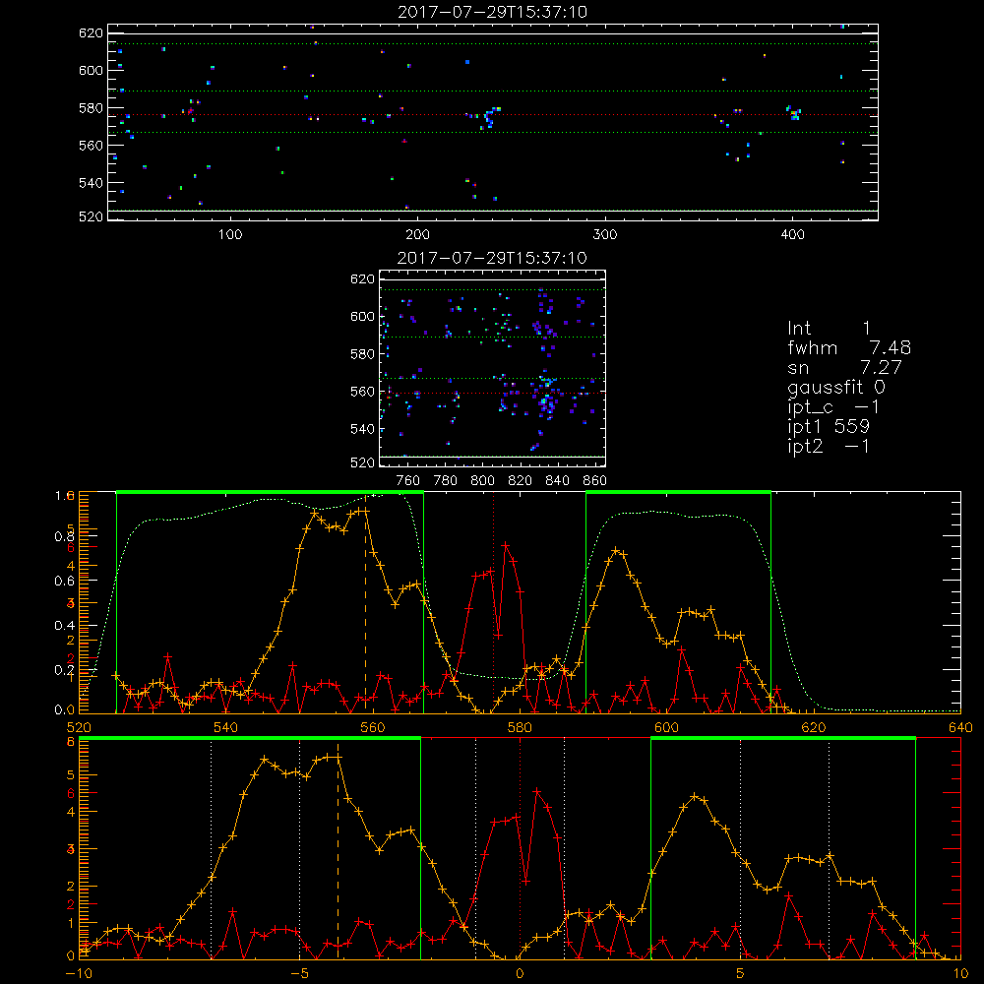Click the third plot x-axis label 560
This screenshot has width=984, height=984.
(373, 727)
